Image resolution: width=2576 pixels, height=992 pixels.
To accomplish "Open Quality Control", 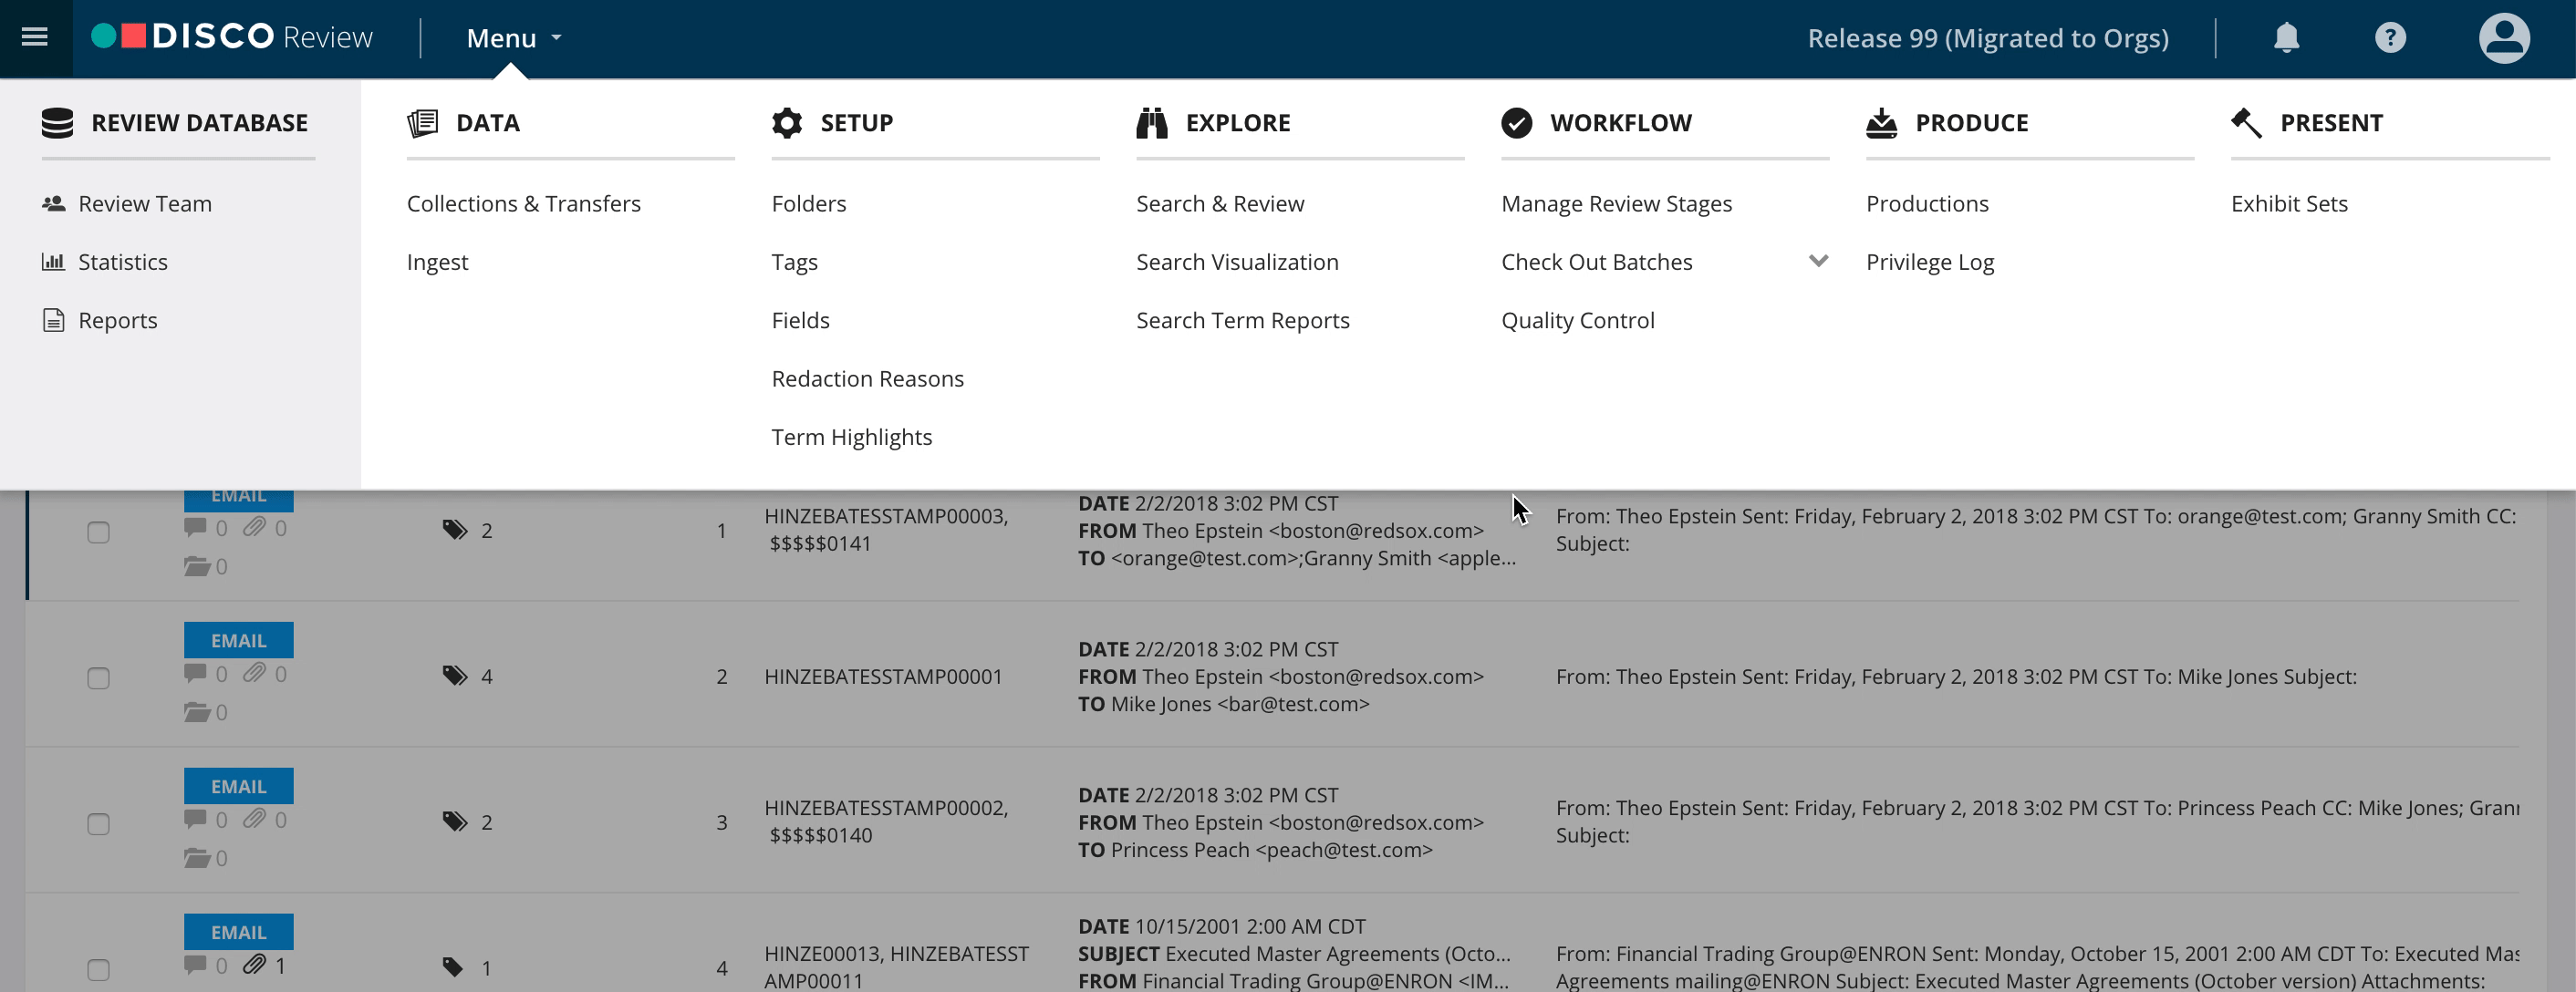I will point(1578,320).
